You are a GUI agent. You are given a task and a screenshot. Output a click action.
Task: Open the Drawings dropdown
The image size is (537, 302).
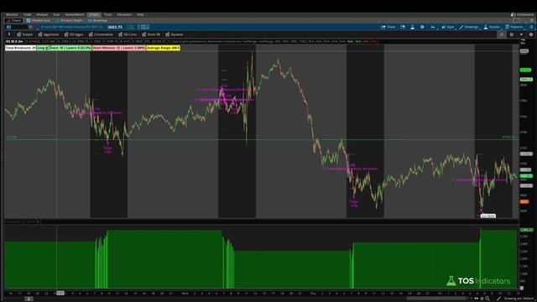click(469, 27)
